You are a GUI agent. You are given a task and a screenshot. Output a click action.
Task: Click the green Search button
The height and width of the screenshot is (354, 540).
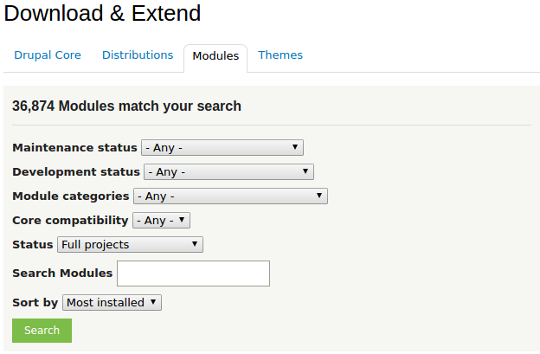(x=42, y=331)
